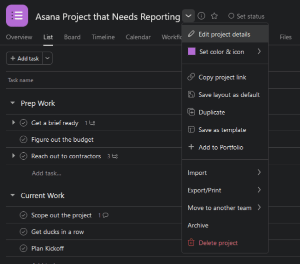Click Set status button
The height and width of the screenshot is (264, 300).
click(x=246, y=16)
